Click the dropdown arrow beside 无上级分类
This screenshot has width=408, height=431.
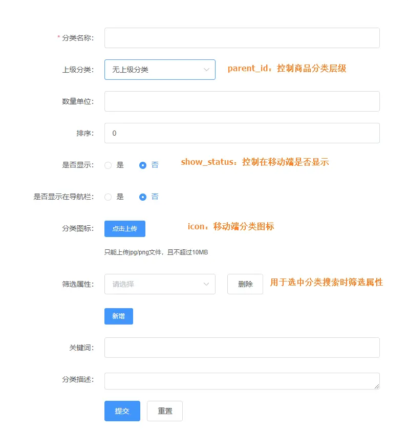[x=207, y=69]
